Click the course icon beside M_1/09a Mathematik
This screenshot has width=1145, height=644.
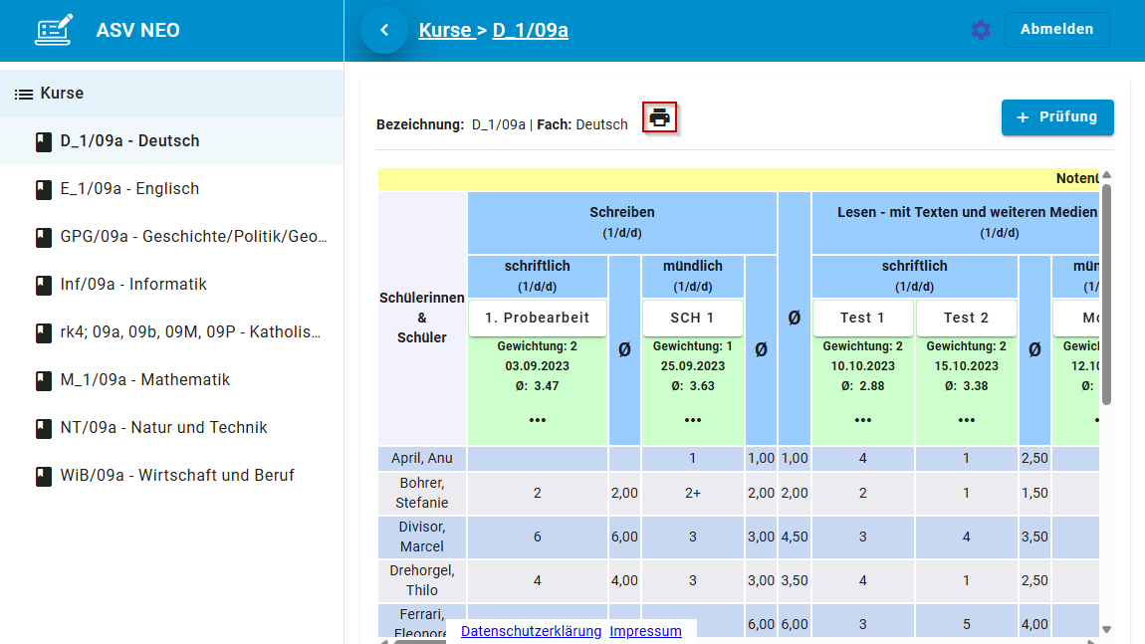click(x=43, y=379)
